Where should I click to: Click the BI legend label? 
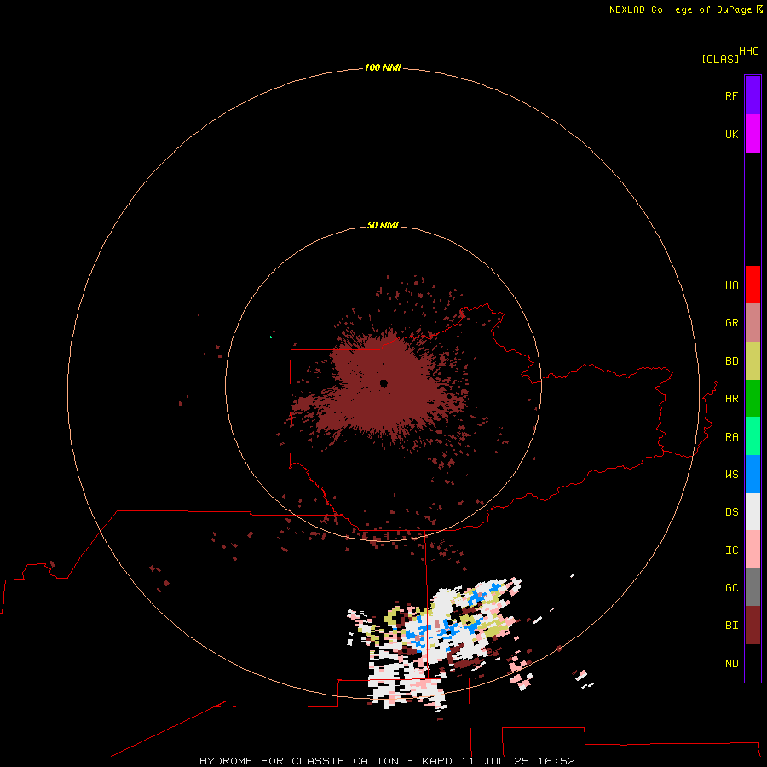[x=731, y=626]
